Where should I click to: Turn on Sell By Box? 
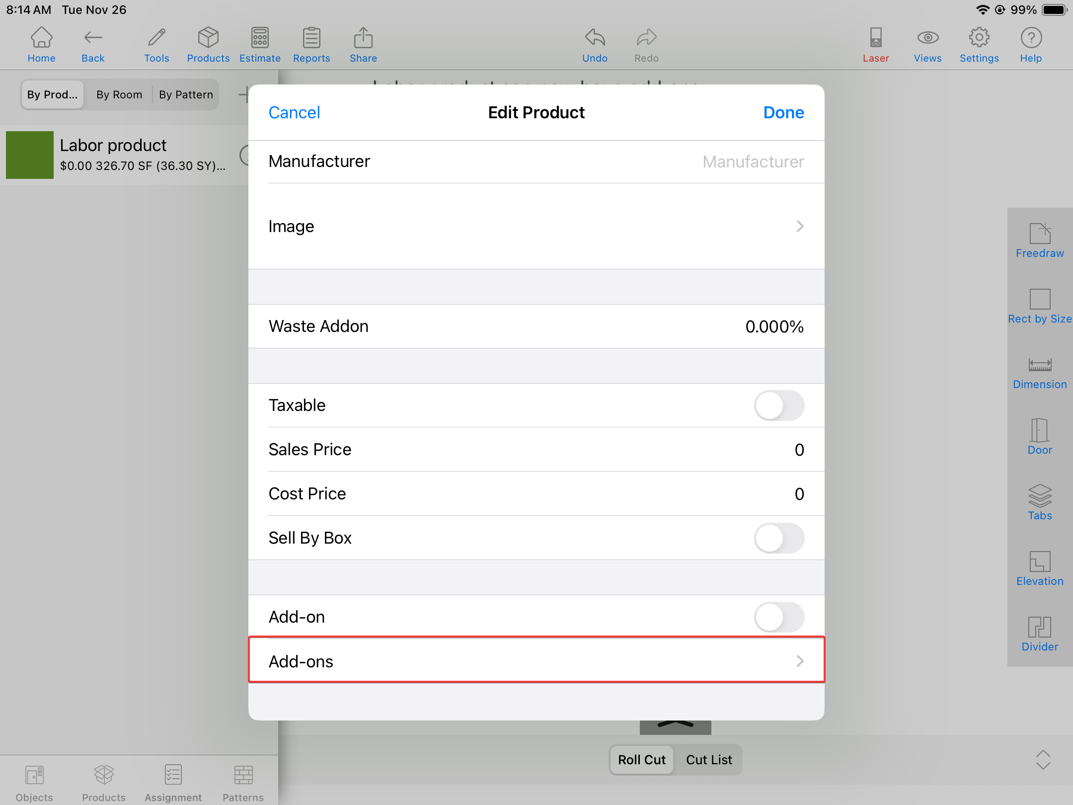(778, 538)
